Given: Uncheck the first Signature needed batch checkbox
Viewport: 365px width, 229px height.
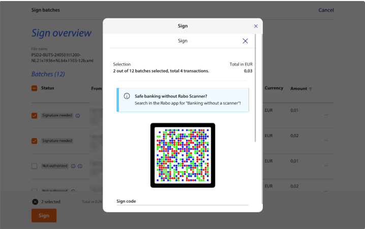Looking at the screenshot, I should (34, 116).
